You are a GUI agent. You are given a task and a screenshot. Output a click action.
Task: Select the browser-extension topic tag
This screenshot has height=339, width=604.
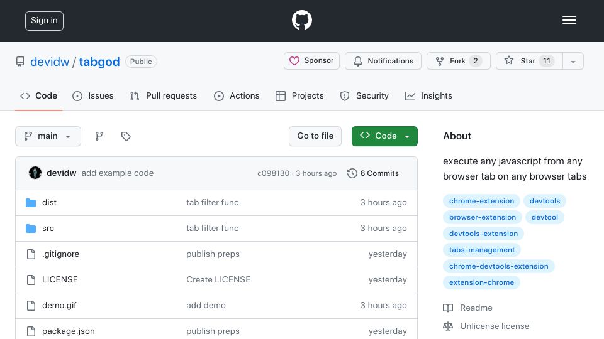483,217
